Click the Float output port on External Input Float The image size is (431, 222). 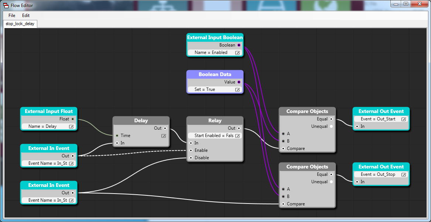tap(72, 119)
